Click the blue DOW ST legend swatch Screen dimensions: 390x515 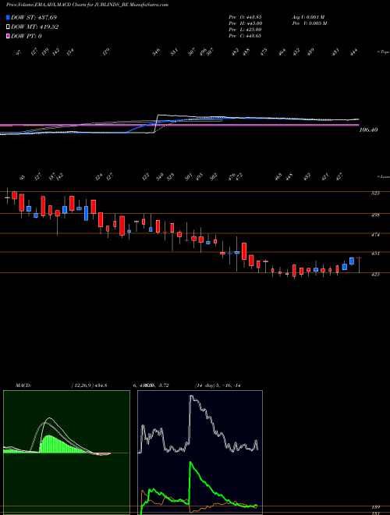[9, 17]
